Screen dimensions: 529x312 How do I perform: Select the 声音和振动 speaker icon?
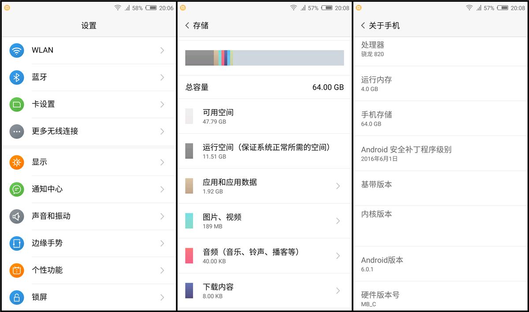click(x=17, y=217)
